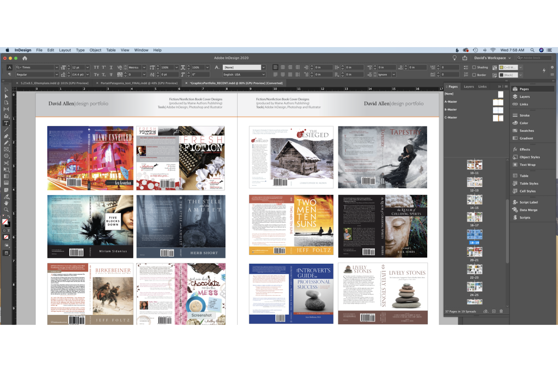Click the Home icon in title bar
The width and height of the screenshot is (558, 372).
pyautogui.click(x=25, y=58)
